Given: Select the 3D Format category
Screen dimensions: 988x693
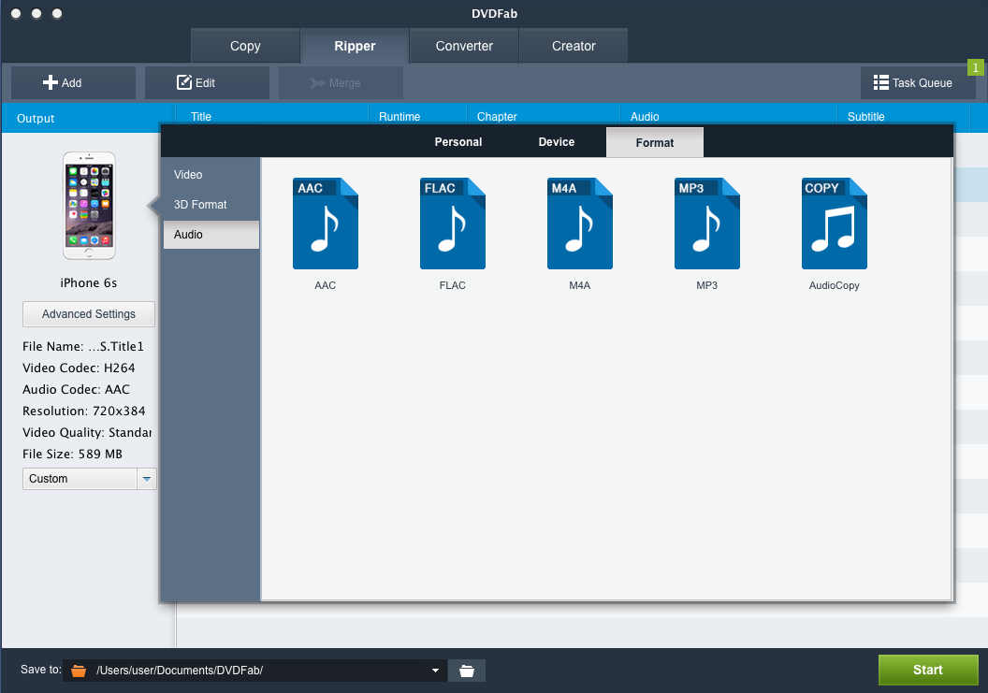Looking at the screenshot, I should click(x=211, y=205).
